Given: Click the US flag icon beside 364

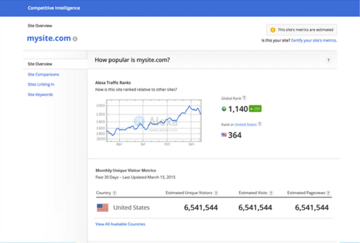Looking at the screenshot, I should pyautogui.click(x=224, y=135).
